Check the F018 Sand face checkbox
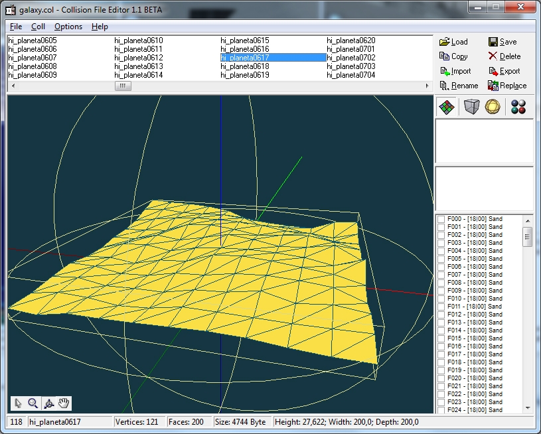The image size is (541, 434). 441,362
